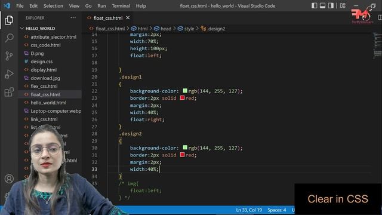382x215 pixels.
Task: Click the VS Code logo icon
Action: tap(7, 5)
